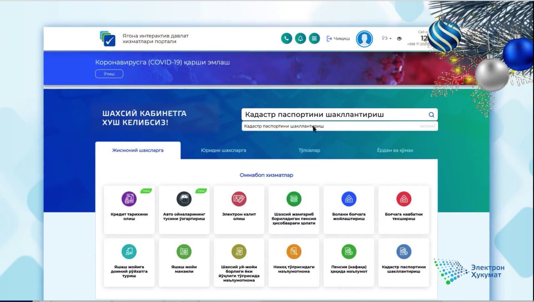
Task: Open Электрон калит олиш service icon
Action: (239, 199)
